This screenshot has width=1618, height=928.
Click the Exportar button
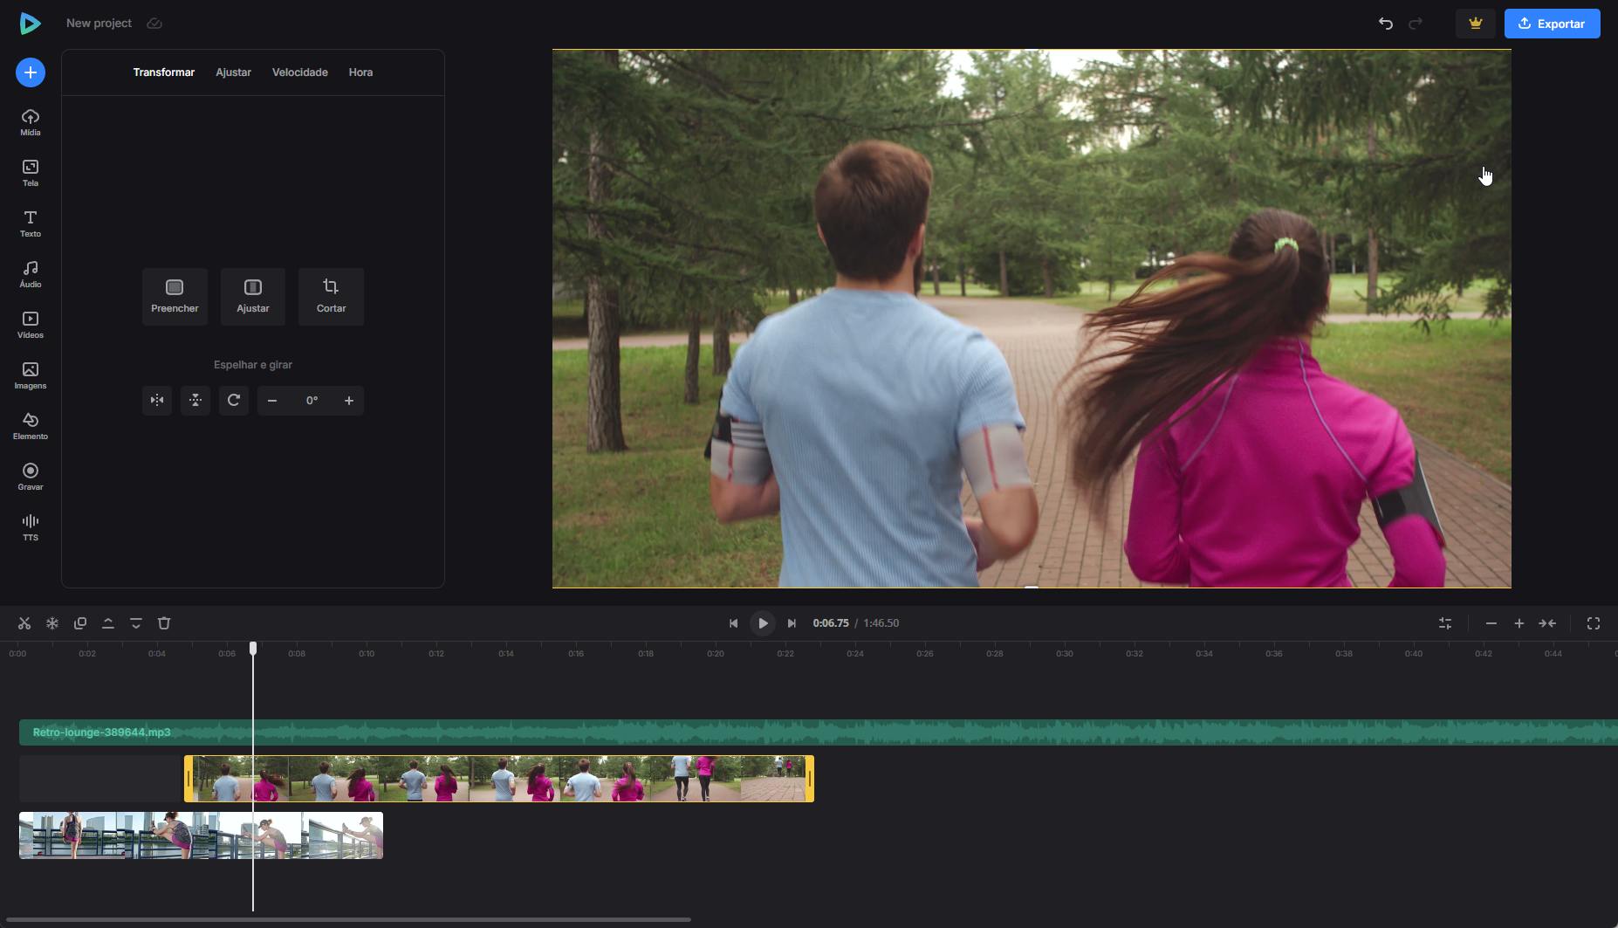(1552, 24)
